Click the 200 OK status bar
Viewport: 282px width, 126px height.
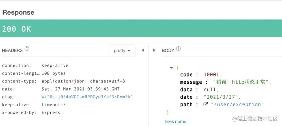click(x=141, y=29)
